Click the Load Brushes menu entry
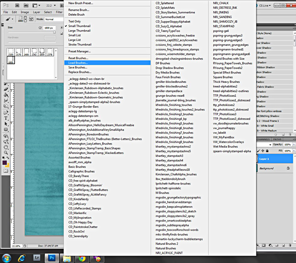This screenshot has height=263, width=296. tap(107, 63)
